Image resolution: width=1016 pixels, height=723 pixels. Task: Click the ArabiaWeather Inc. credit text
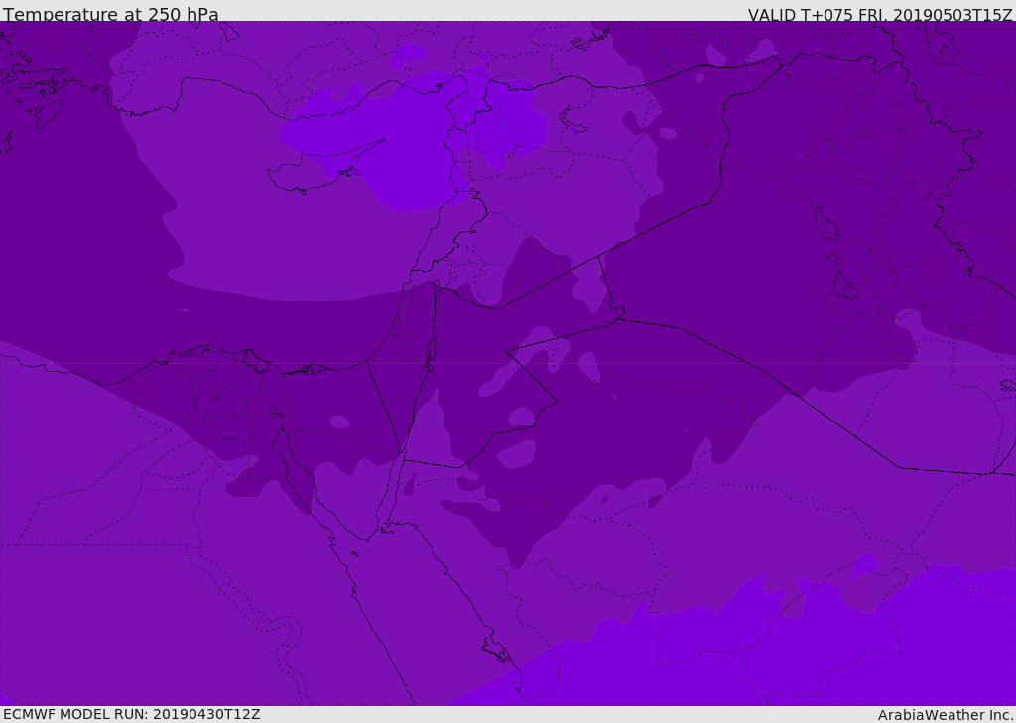click(945, 715)
